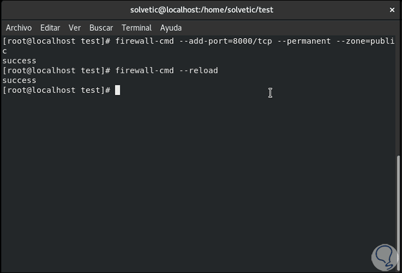The width and height of the screenshot is (402, 273).
Task: Click the --permanent flag in the first command
Action: coord(307,41)
